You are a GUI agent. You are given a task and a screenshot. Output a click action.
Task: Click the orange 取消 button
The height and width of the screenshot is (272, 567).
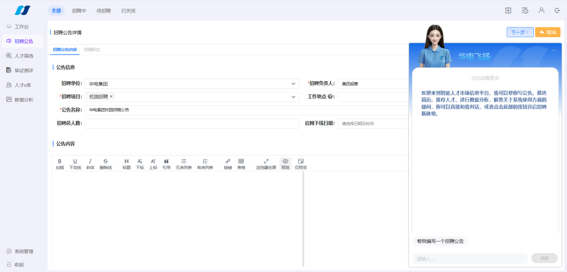click(x=548, y=32)
